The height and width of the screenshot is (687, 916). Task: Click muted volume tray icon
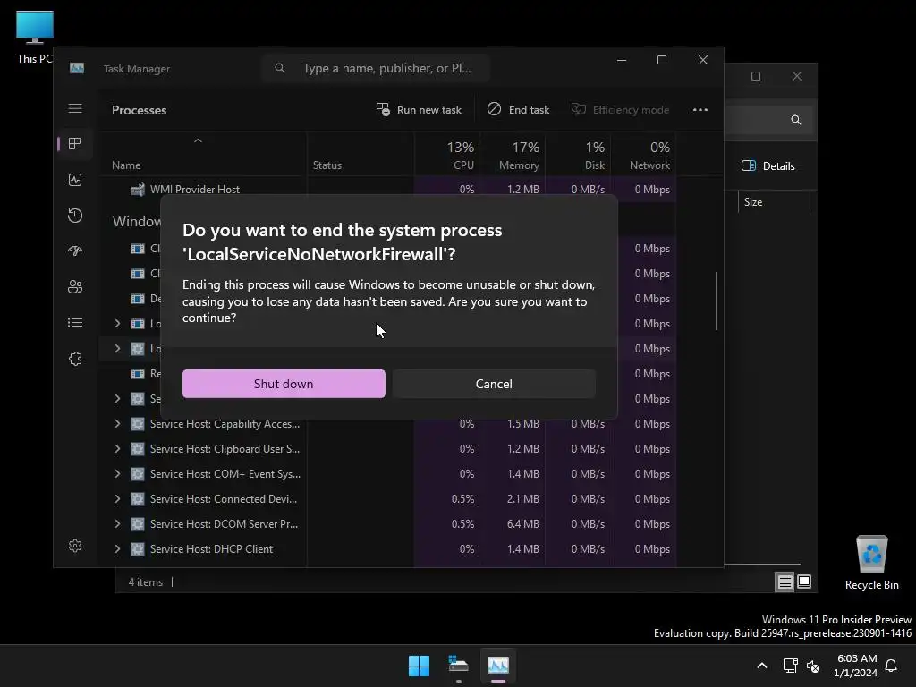click(812, 666)
